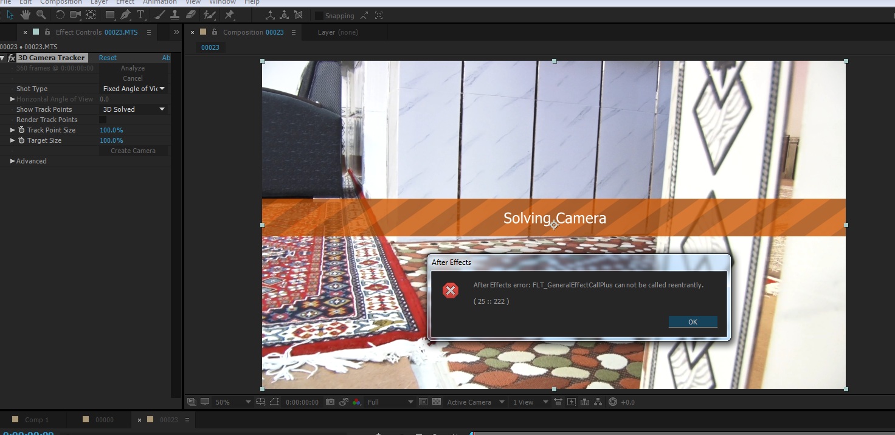This screenshot has width=895, height=435.
Task: Open the Fast Previews icon
Action: click(x=572, y=402)
